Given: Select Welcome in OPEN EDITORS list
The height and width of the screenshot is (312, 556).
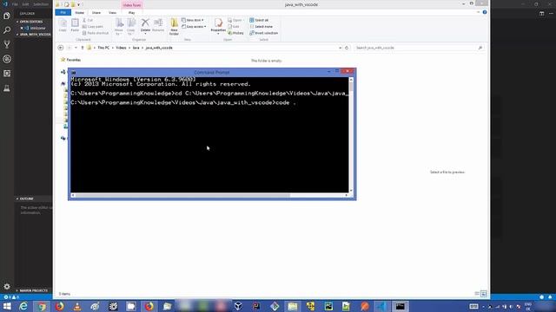Looking at the screenshot, I should click(x=37, y=28).
